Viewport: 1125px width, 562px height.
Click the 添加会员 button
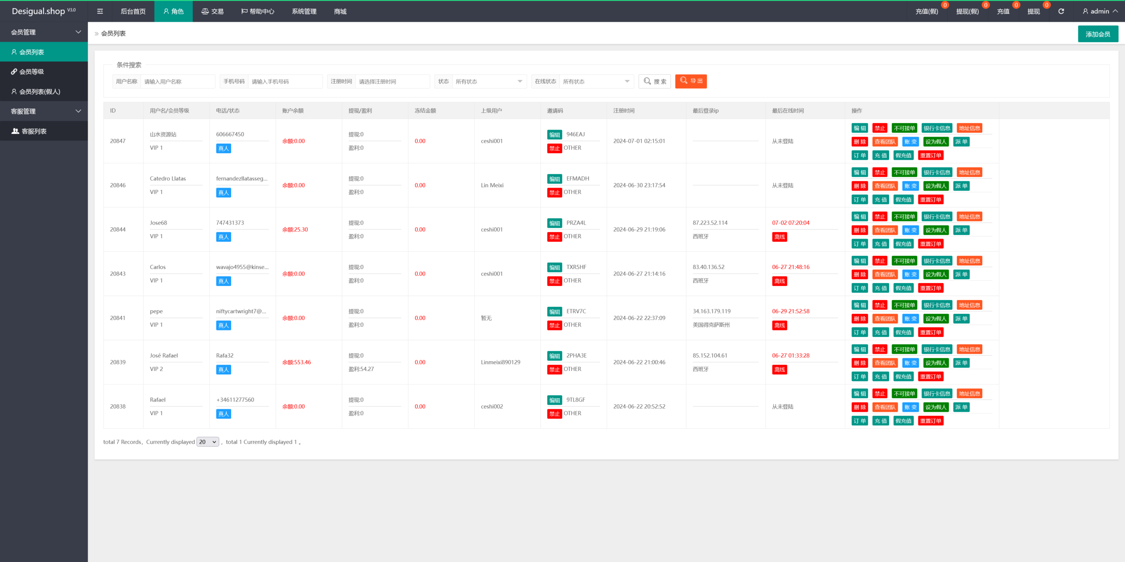[1097, 34]
